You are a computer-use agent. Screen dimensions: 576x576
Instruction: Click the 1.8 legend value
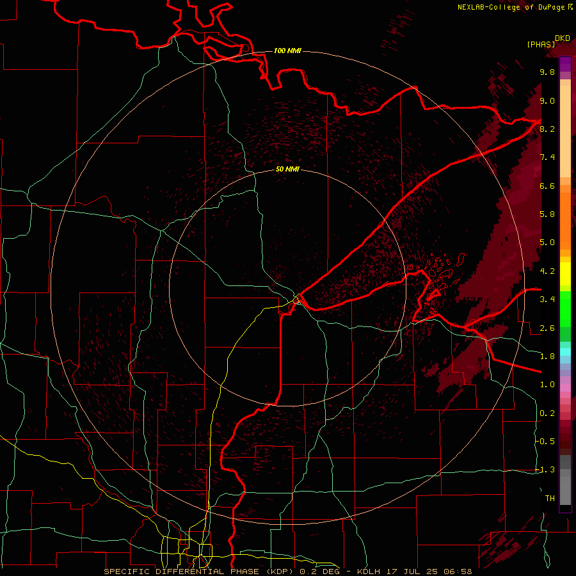click(x=547, y=356)
